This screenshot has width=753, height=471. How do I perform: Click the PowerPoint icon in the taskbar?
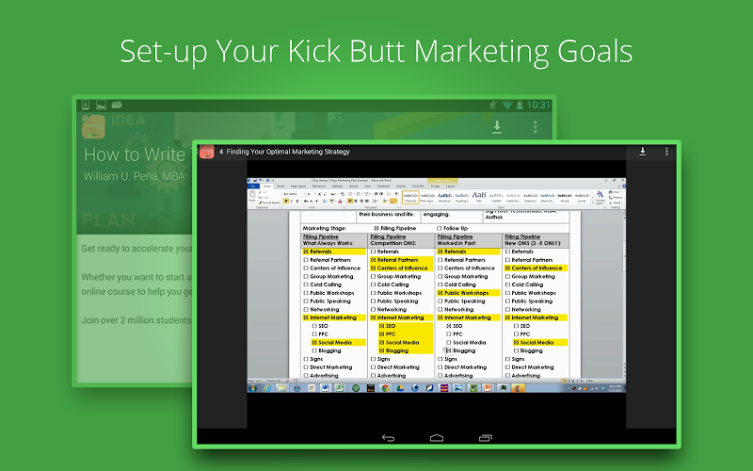pyautogui.click(x=488, y=388)
